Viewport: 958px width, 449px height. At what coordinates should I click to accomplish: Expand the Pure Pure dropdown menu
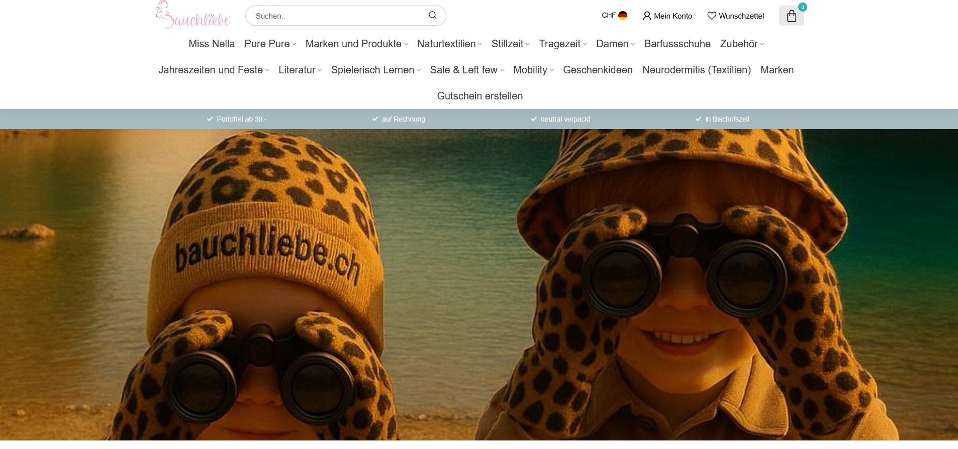click(x=270, y=44)
